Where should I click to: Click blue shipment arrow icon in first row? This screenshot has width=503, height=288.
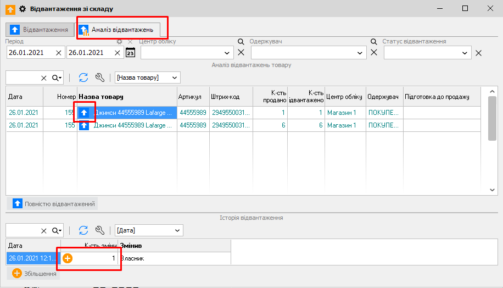coord(84,113)
